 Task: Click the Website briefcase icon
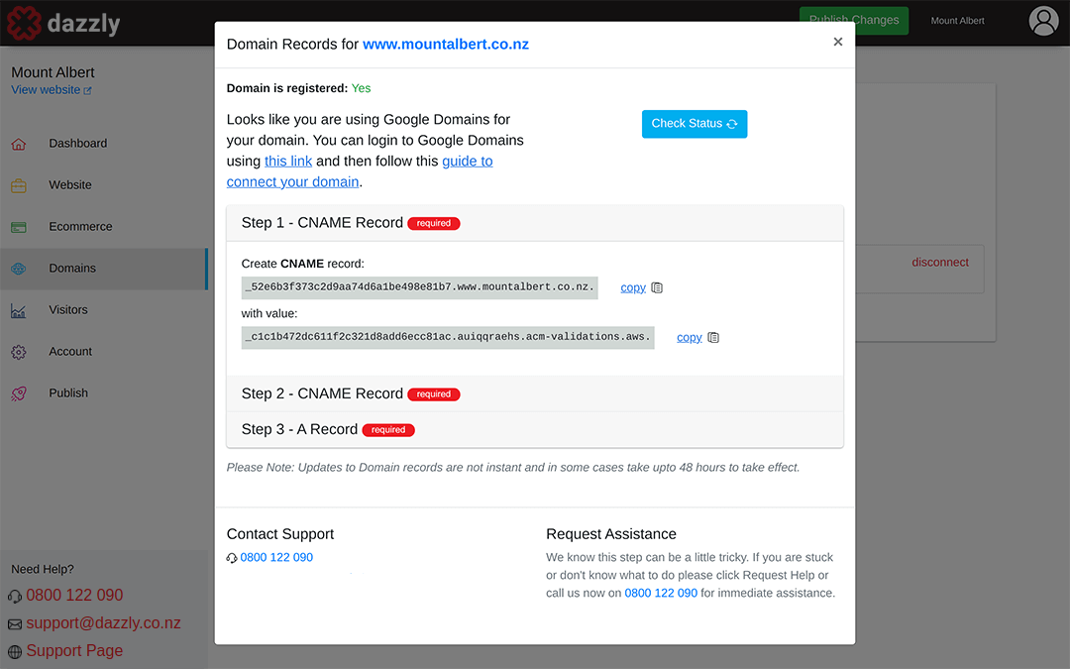pos(19,185)
